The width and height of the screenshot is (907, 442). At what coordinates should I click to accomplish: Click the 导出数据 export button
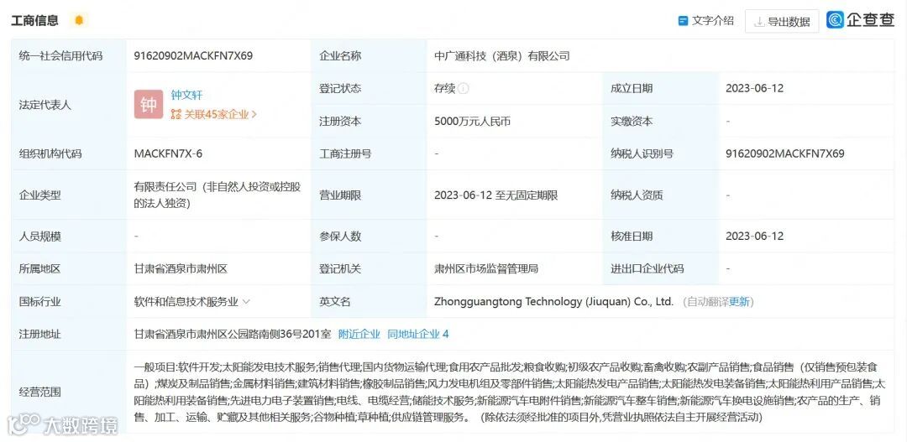coord(782,21)
